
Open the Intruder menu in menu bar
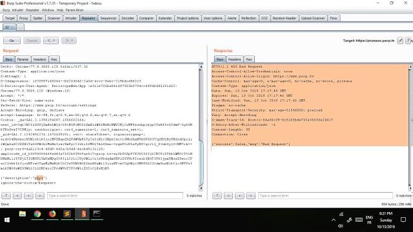pyautogui.click(x=17, y=10)
